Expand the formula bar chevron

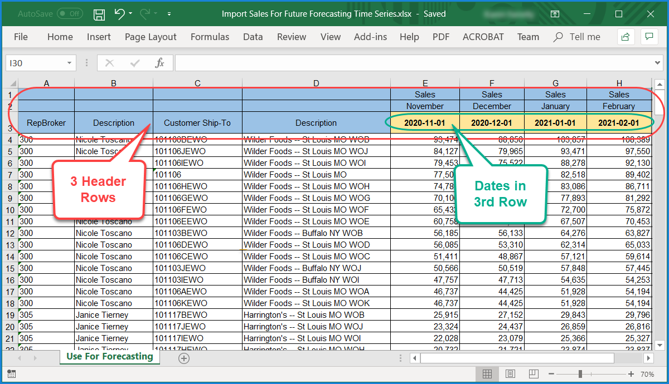(x=657, y=63)
